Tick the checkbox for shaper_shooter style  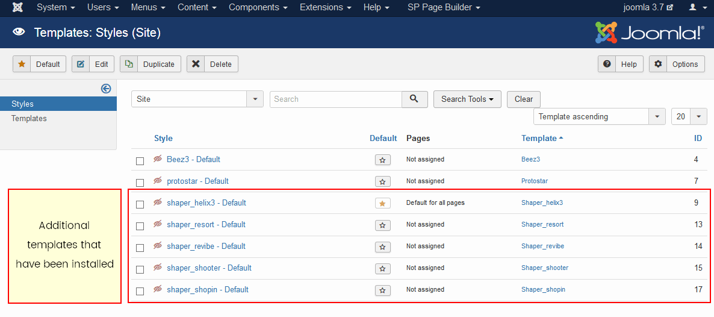(140, 269)
